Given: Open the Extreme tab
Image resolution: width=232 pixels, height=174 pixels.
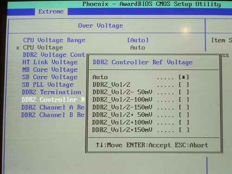Looking at the screenshot, I should point(51,12).
